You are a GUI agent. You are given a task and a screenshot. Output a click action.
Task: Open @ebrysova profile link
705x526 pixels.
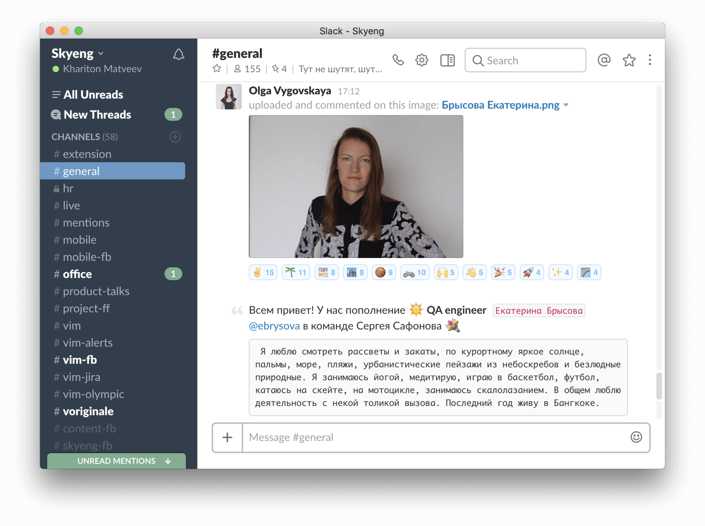(274, 326)
